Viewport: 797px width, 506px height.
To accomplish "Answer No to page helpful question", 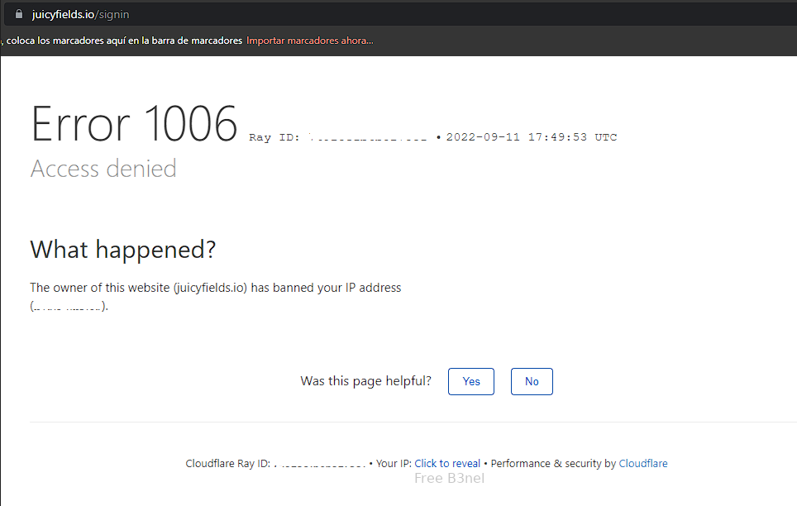I will [532, 381].
